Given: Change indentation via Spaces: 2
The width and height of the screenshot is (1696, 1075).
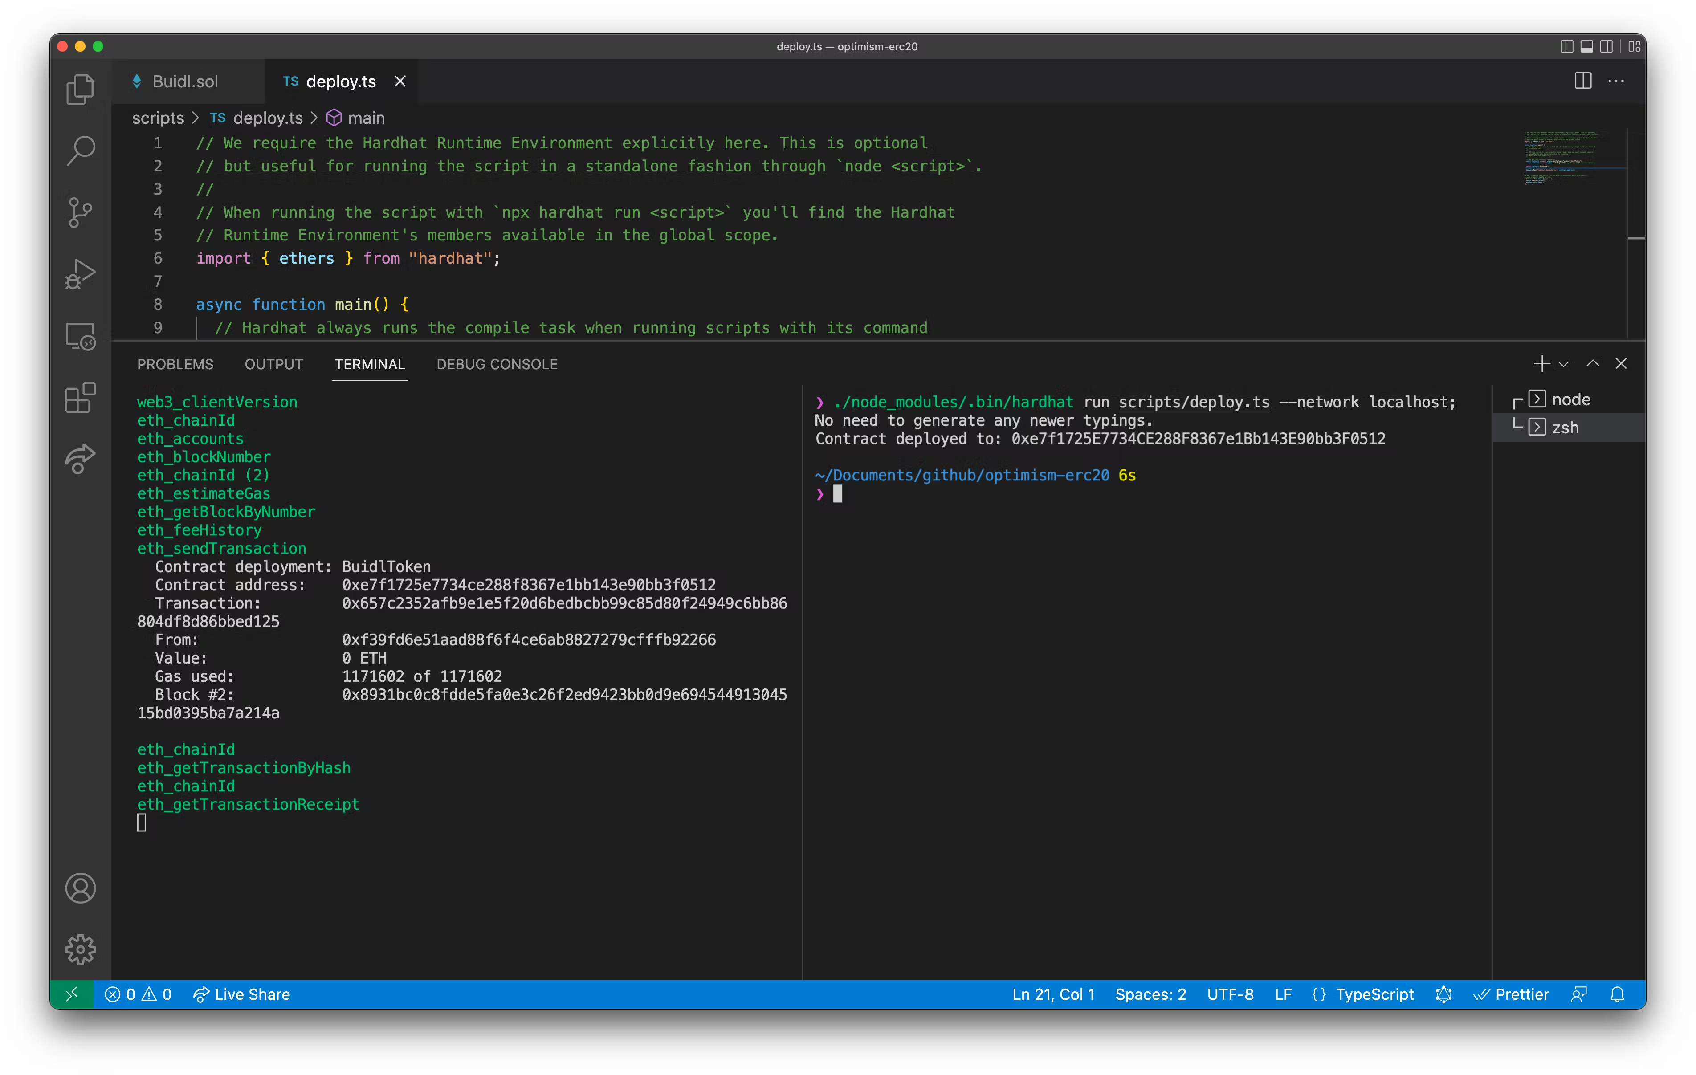Looking at the screenshot, I should [x=1151, y=994].
